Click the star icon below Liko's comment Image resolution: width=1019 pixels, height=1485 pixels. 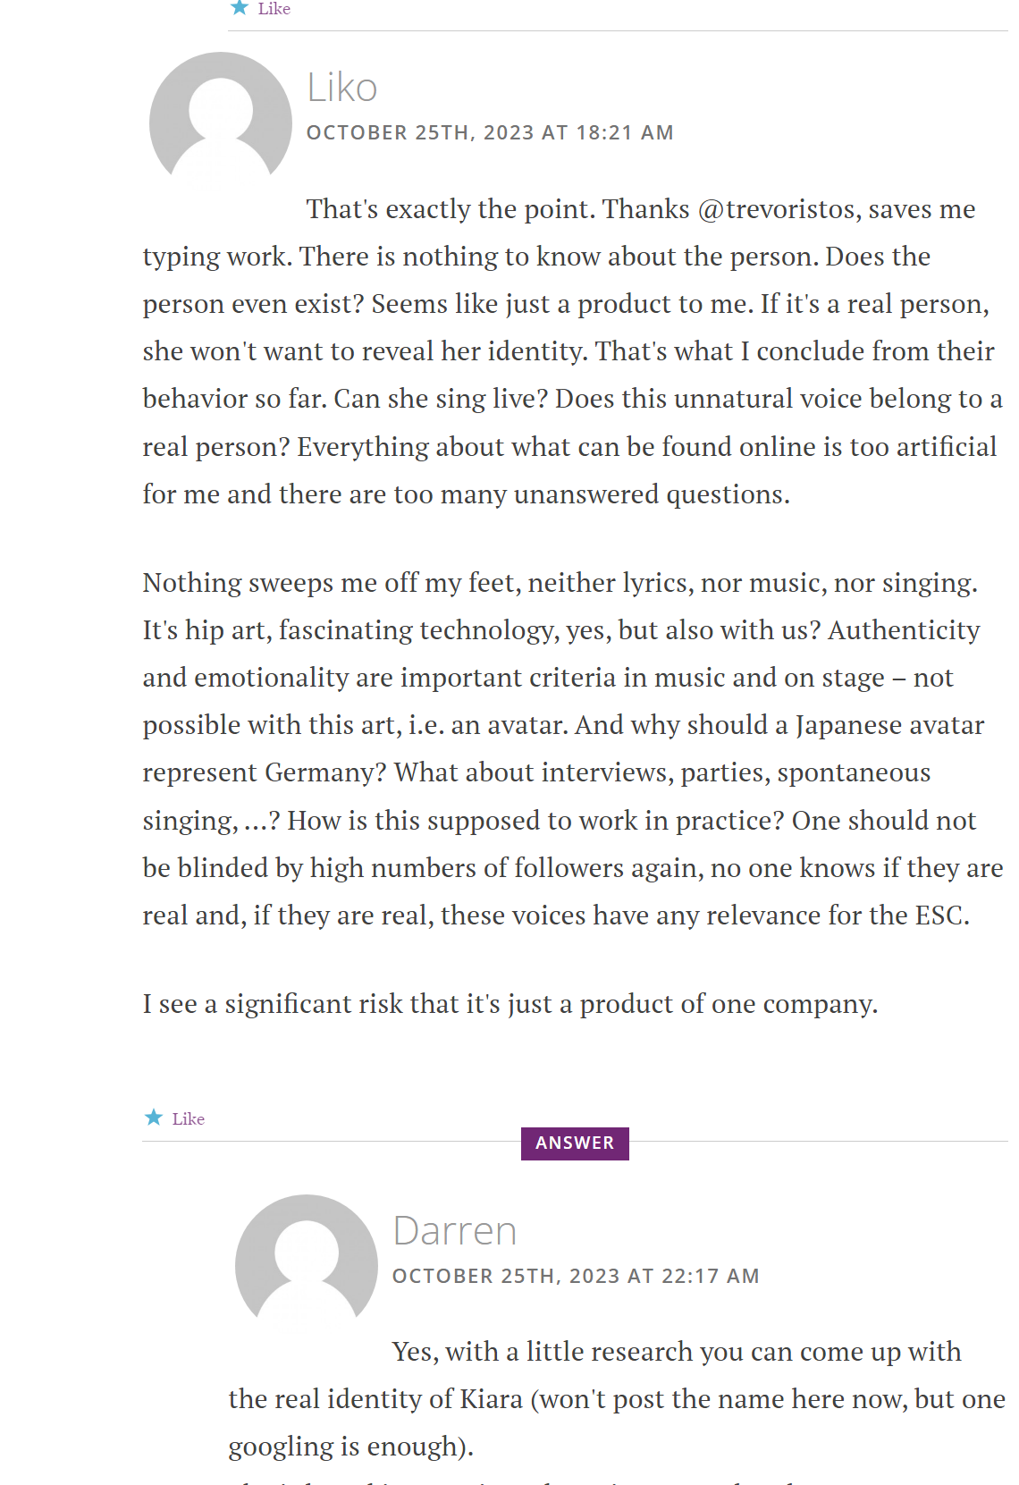pos(154,1118)
